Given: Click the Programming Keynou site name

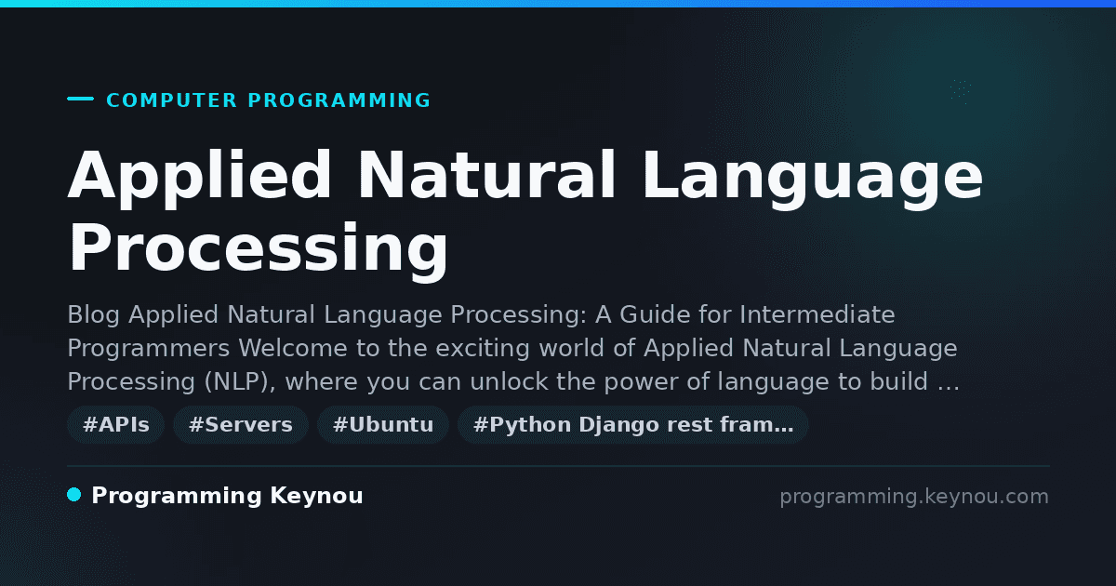Looking at the screenshot, I should (x=227, y=496).
